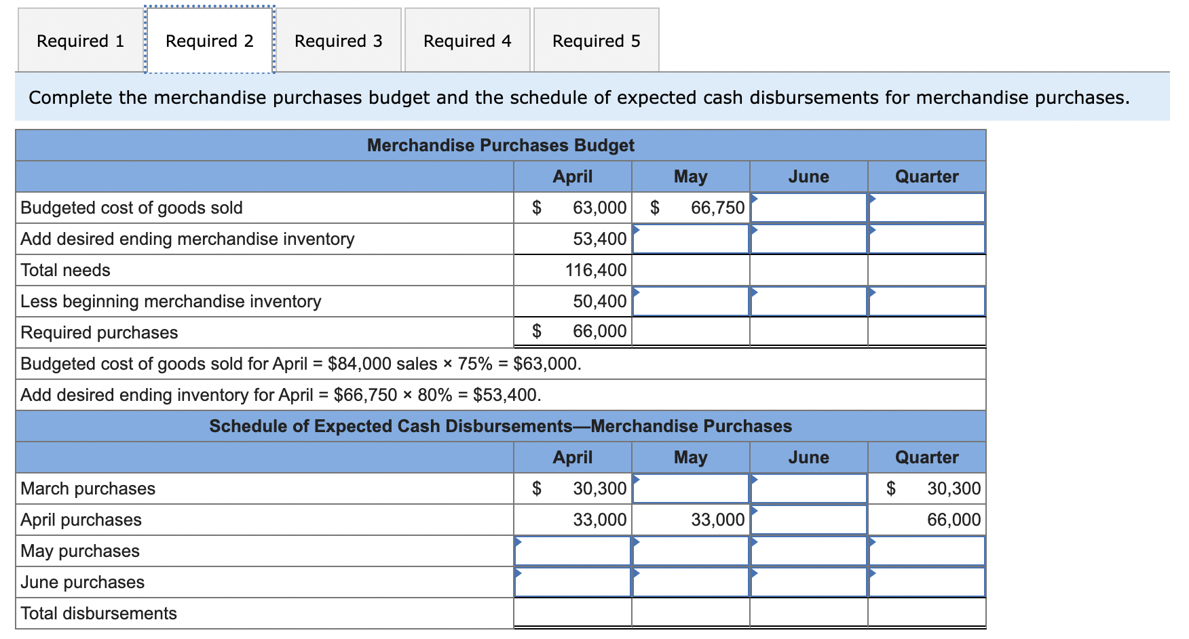Click the 'Complete the merchandise purchases budget' instruction
The height and width of the screenshot is (639, 1189).
tap(580, 98)
